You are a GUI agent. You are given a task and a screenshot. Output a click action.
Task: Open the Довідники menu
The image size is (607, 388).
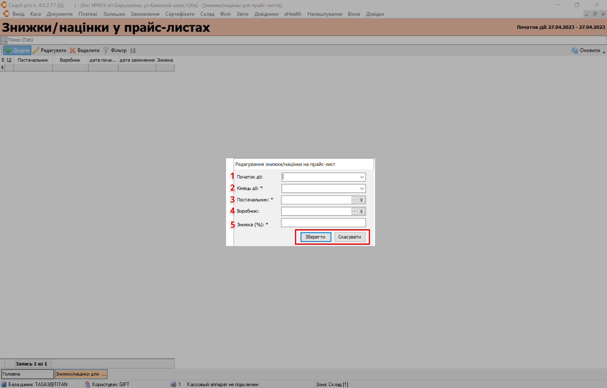coord(266,14)
